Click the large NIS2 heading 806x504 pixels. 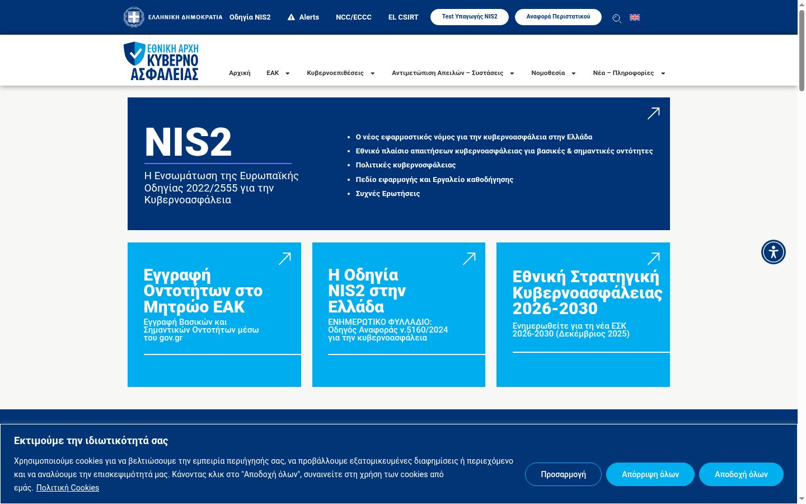click(x=188, y=142)
